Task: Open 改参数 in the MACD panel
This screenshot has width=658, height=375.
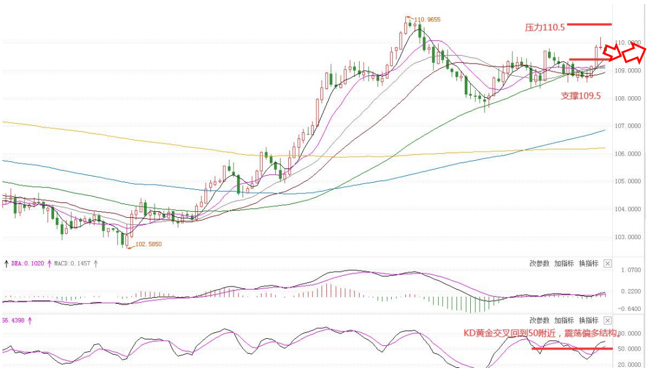Action: click(539, 263)
